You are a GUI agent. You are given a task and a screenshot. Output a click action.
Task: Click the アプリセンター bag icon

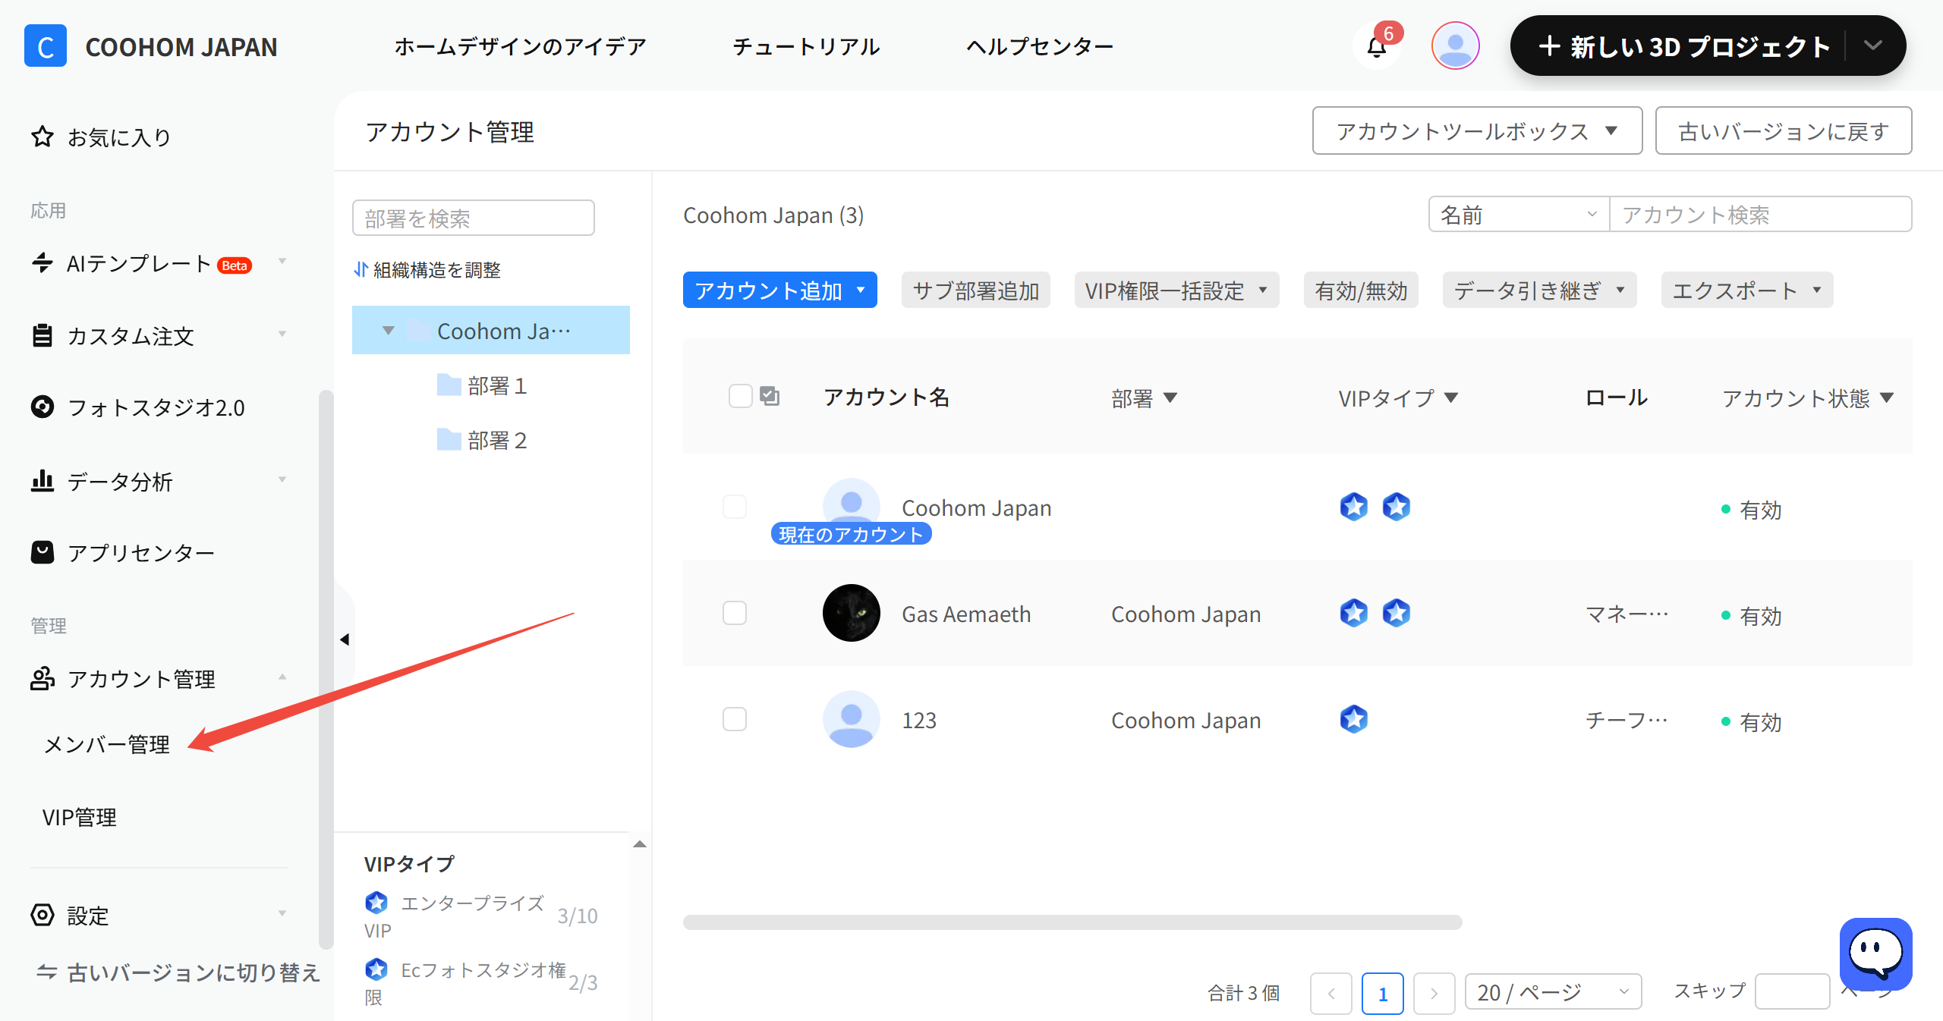tap(43, 552)
